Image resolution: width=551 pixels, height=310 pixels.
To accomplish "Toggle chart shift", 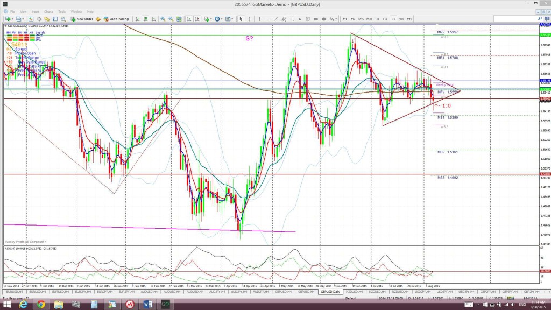I will [x=197, y=19].
